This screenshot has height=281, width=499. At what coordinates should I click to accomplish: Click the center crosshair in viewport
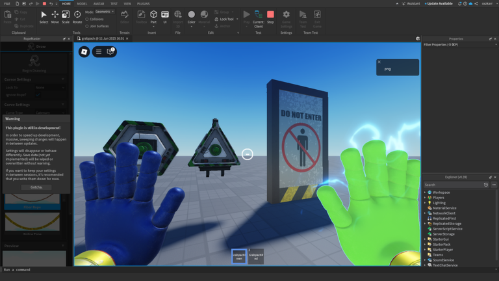point(248,155)
